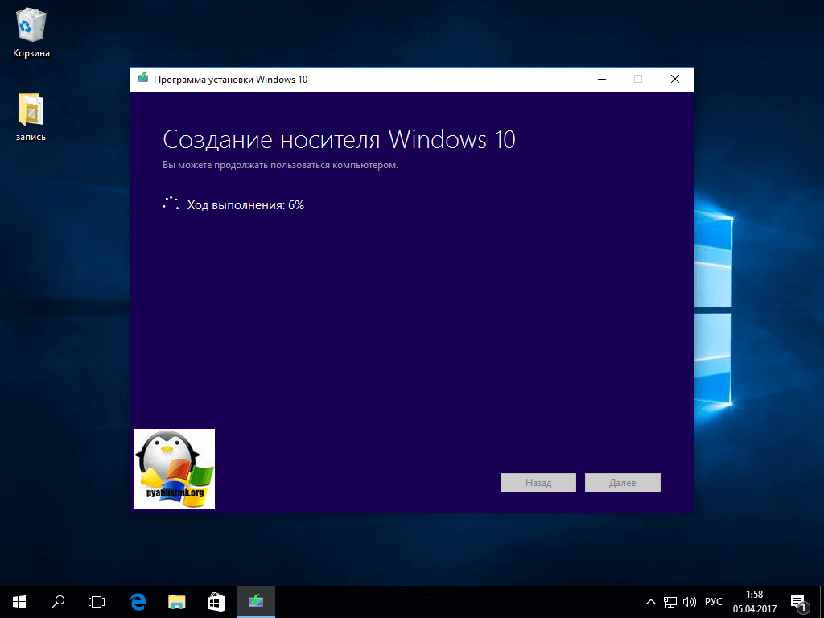Viewport: 824px width, 618px height.
Task: Switch input language РУС indicator
Action: [713, 602]
